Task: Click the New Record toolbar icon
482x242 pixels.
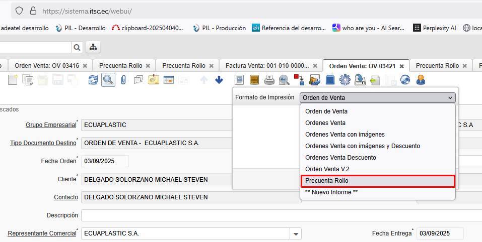Action: (x=12, y=80)
